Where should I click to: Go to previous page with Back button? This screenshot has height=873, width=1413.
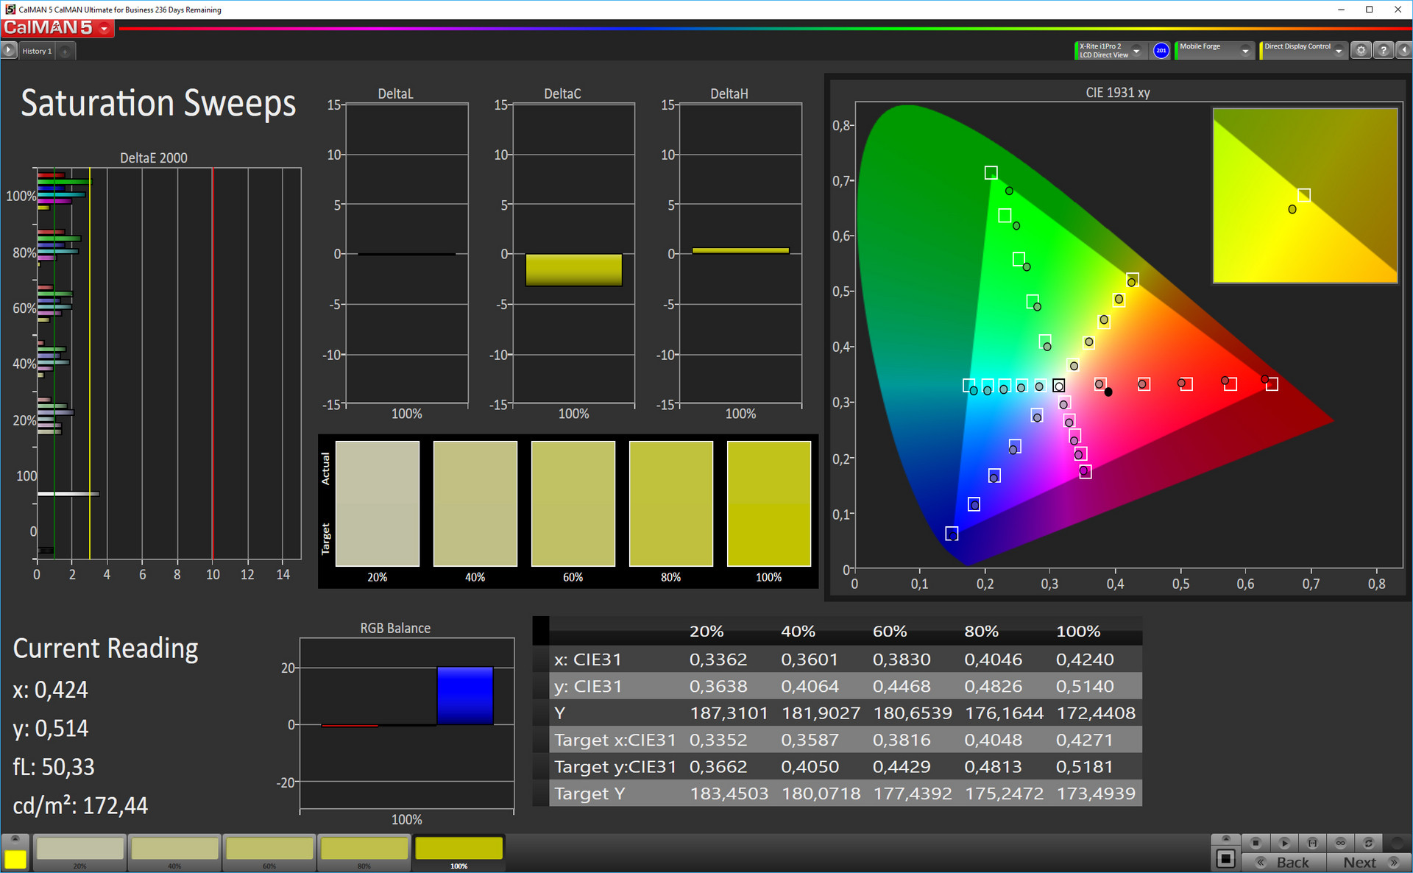(x=1284, y=862)
